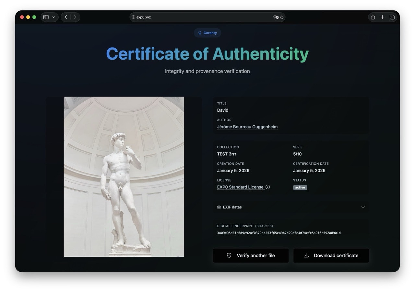Go forward to the next page
The image size is (415, 292).
coord(75,17)
